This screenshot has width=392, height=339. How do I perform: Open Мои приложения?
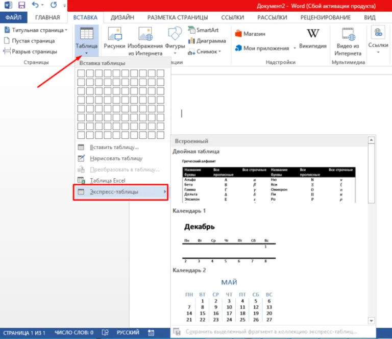[262, 49]
